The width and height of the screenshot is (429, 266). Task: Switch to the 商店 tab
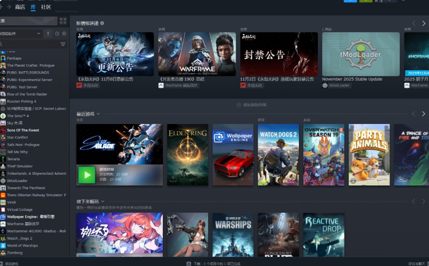coord(20,7)
